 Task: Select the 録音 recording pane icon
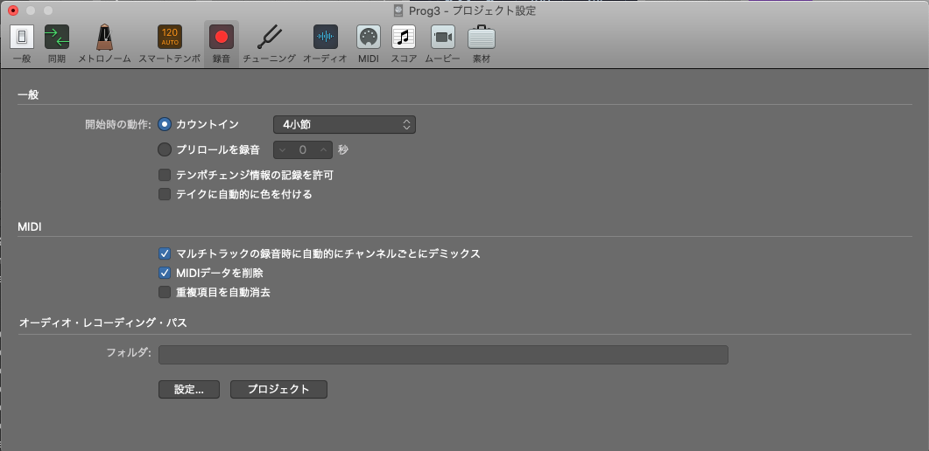pos(221,44)
